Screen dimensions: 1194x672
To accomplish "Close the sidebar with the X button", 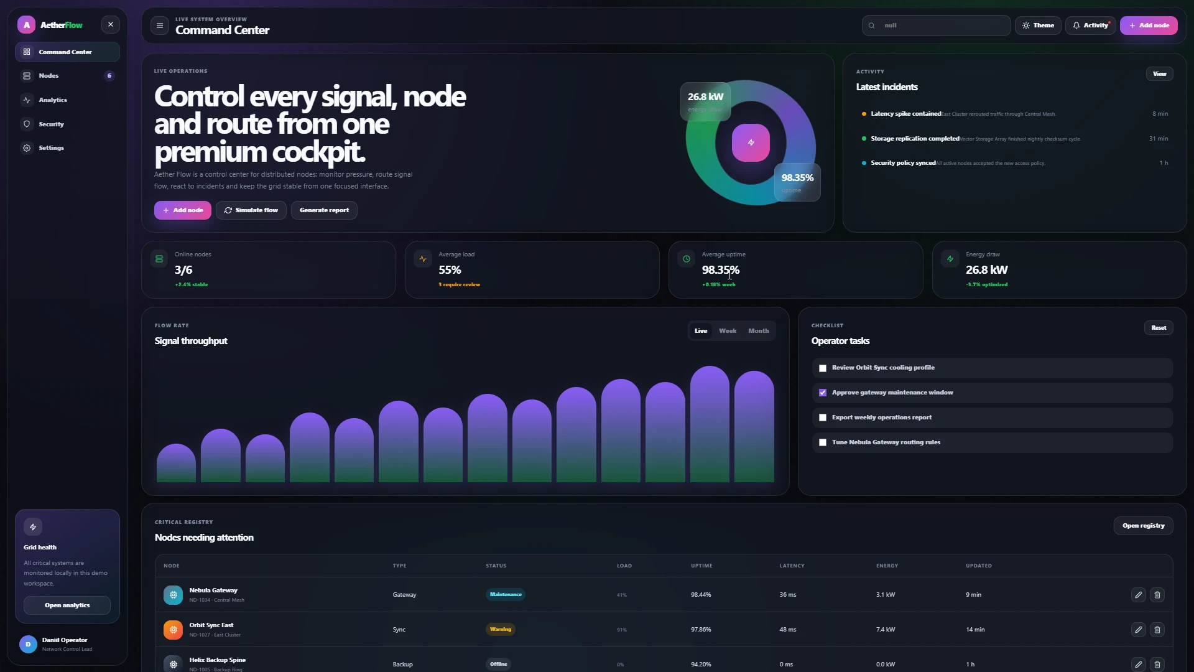I will (111, 25).
